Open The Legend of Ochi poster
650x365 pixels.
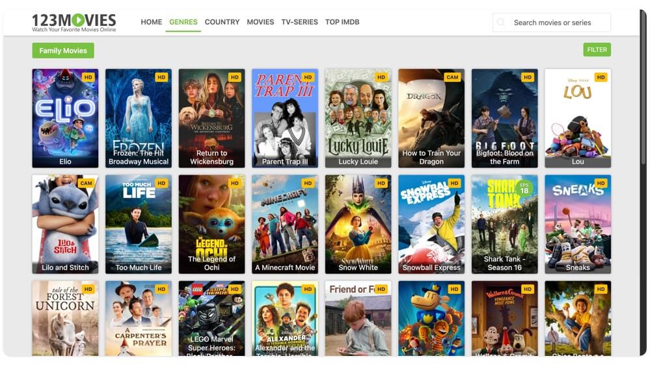tap(212, 224)
